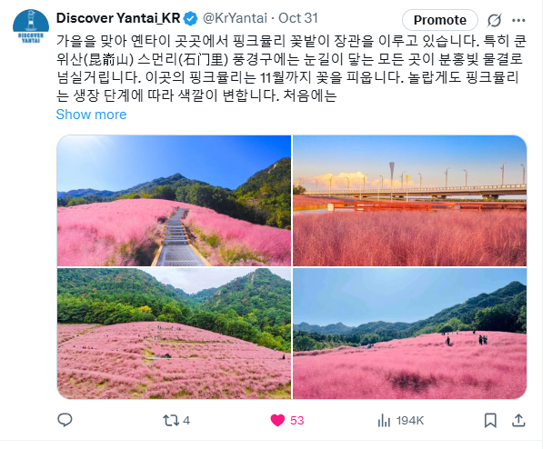Open the @KrYantai handle link
The height and width of the screenshot is (449, 552).
[x=235, y=18]
